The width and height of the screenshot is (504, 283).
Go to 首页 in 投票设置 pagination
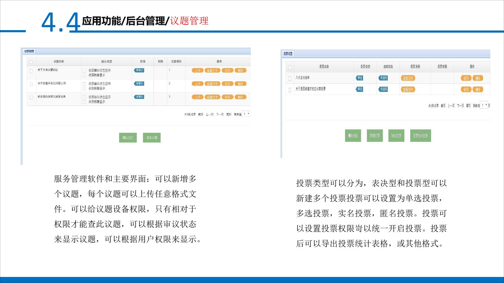[x=443, y=106]
